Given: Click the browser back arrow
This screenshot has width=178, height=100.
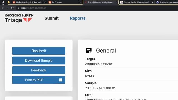Looking at the screenshot, I should 3,8.
